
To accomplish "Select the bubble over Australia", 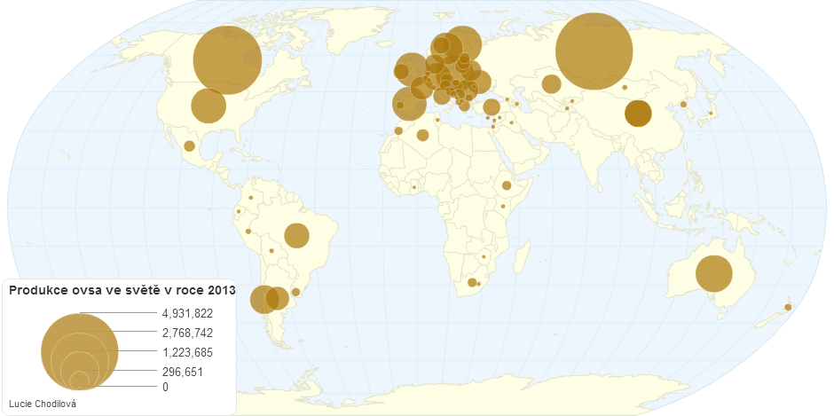I will point(713,273).
